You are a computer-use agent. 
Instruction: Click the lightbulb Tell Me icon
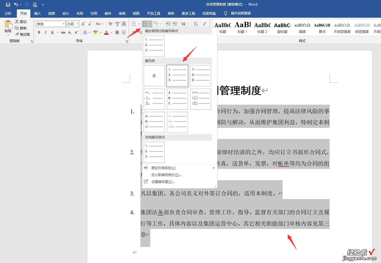click(225, 13)
